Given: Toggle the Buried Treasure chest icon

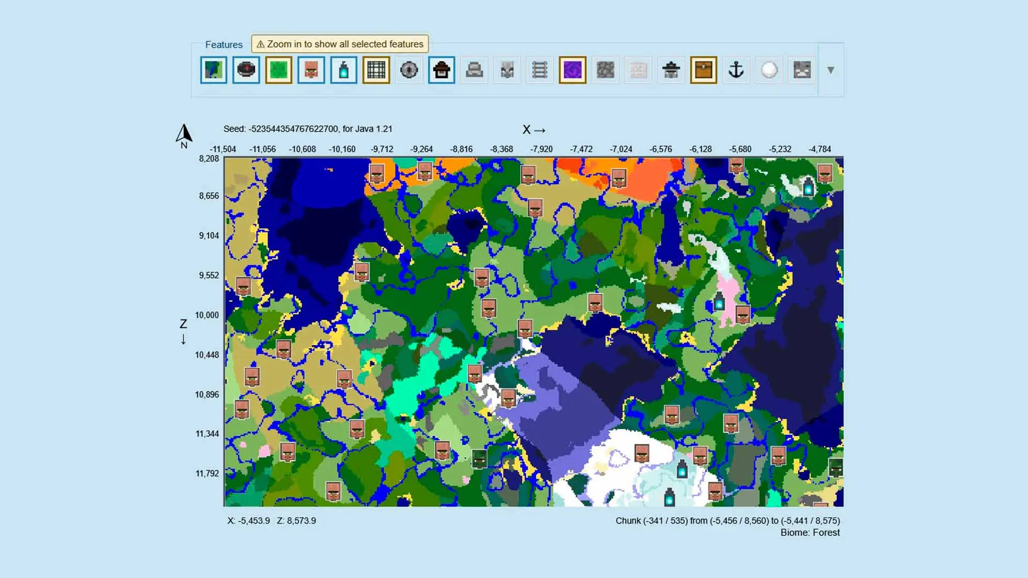Looking at the screenshot, I should 704,70.
